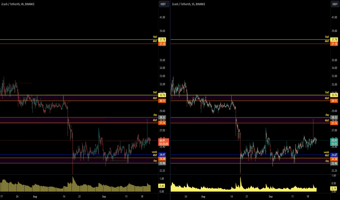This screenshot has width=340, height=200.
Task: Select the 37.18 orange price label on 4h chart
Action: click(x=162, y=44)
